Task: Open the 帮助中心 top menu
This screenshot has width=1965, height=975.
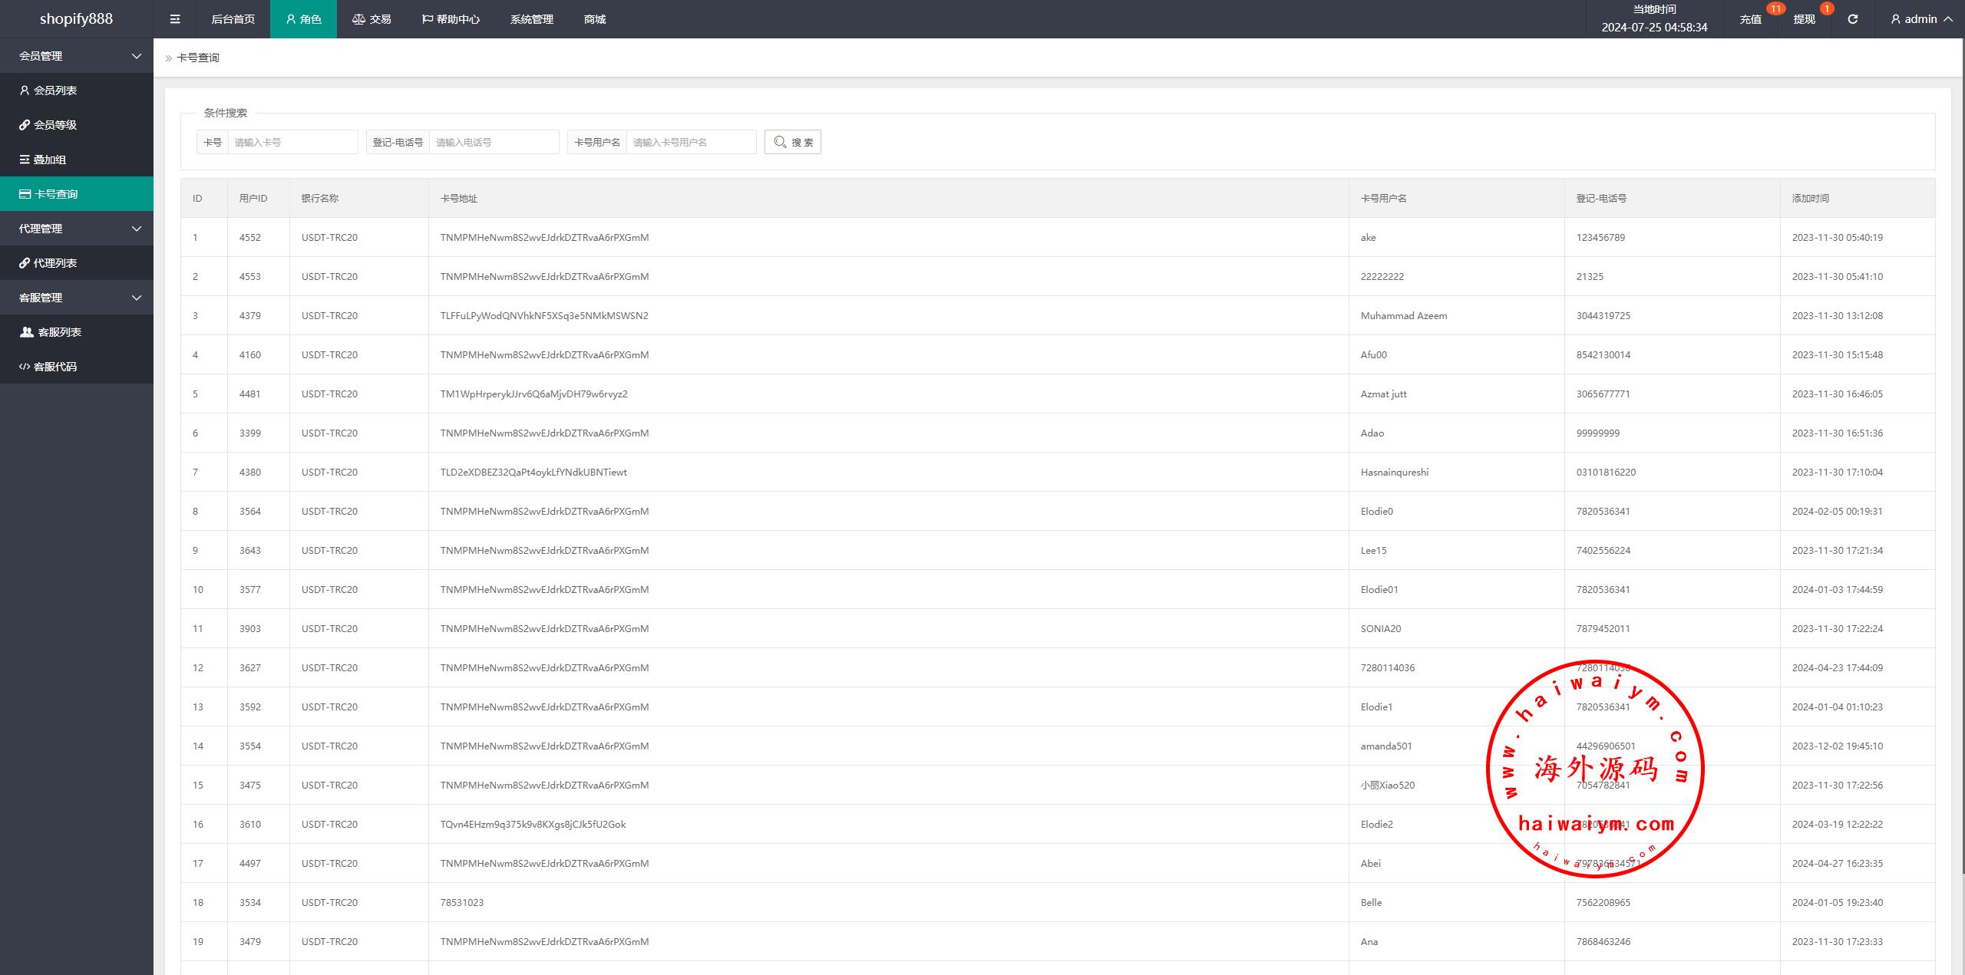Action: tap(451, 19)
